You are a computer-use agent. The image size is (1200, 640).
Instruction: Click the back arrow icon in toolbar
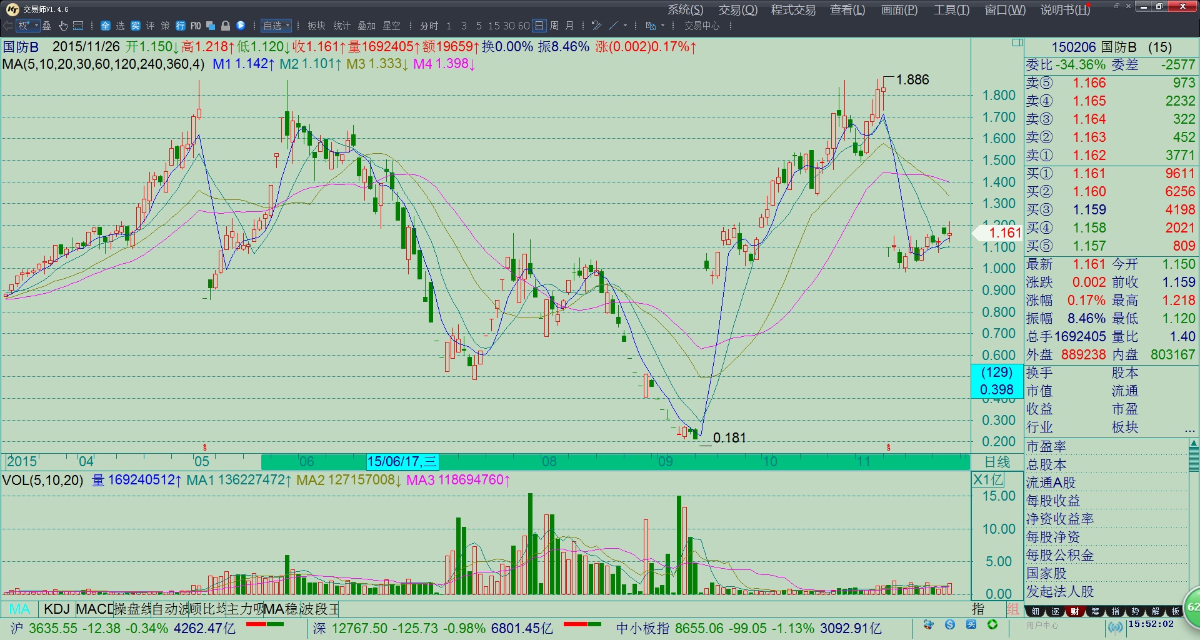[8, 26]
